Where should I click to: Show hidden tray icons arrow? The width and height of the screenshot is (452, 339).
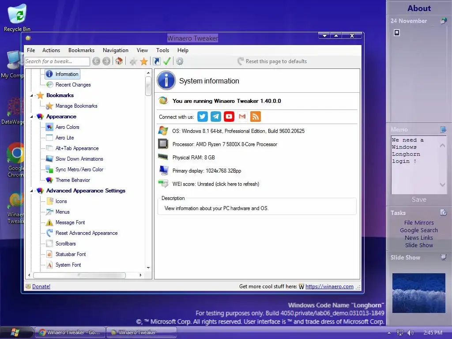pyautogui.click(x=389, y=333)
